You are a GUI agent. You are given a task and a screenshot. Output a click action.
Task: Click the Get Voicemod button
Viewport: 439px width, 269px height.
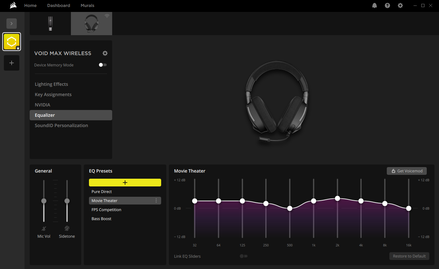[x=406, y=171]
